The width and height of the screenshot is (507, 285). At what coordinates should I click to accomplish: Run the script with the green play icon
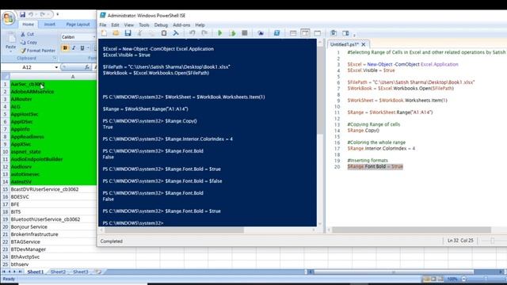(220, 33)
